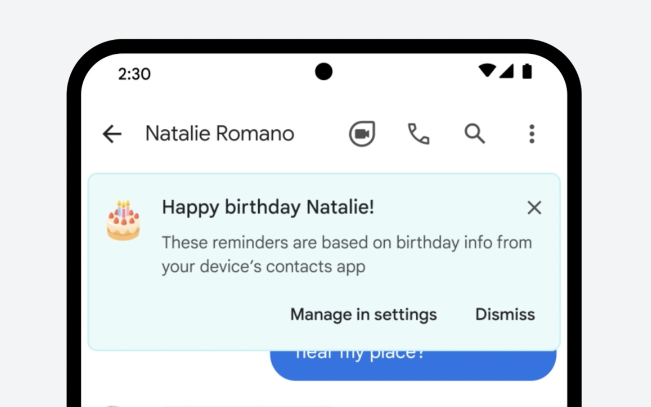
Task: Open the three-dot more options menu
Action: 532,134
